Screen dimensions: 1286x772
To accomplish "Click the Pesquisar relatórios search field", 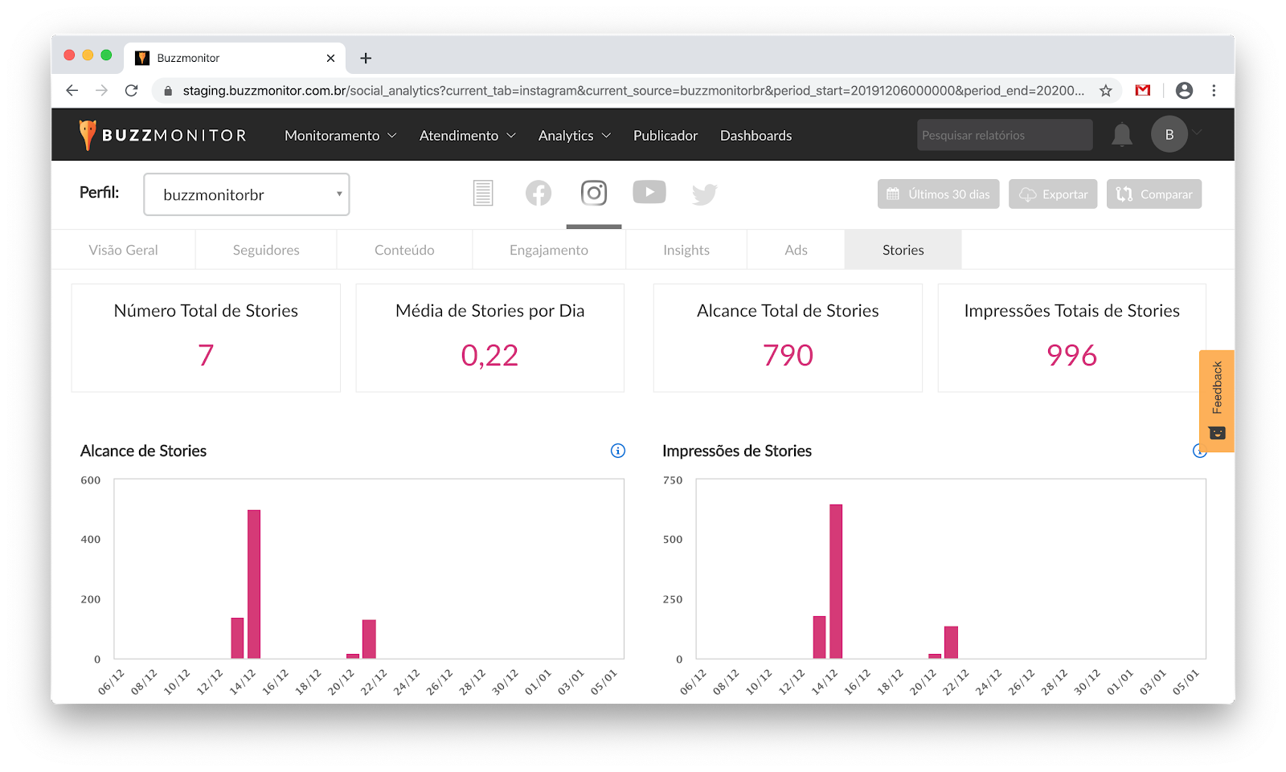I will [1004, 135].
